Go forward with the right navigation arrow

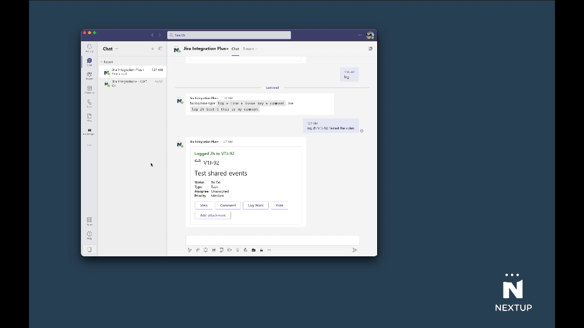(x=160, y=35)
